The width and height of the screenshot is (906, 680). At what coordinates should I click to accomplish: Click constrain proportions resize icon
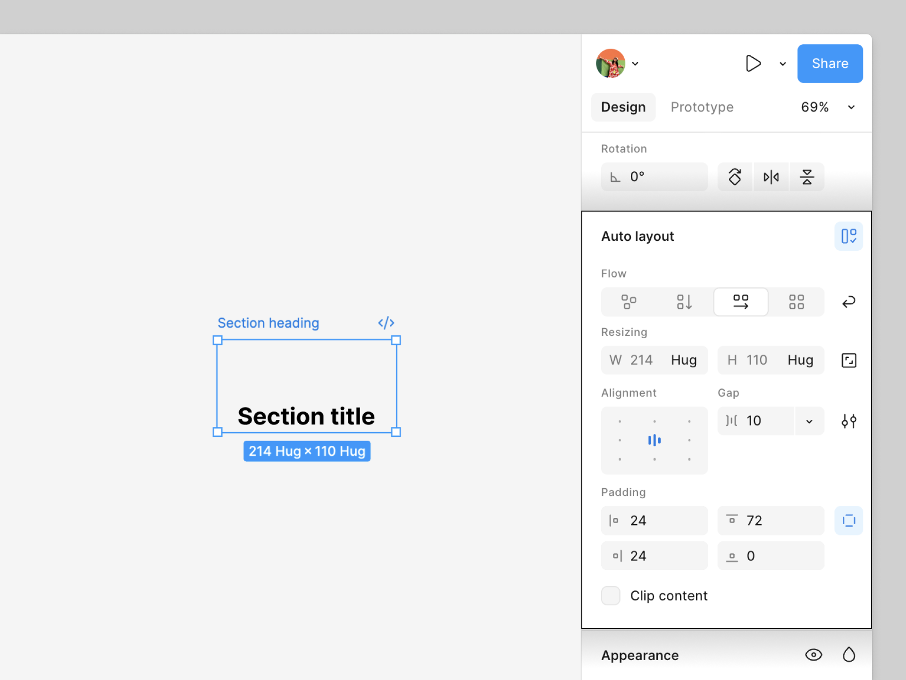coord(848,360)
